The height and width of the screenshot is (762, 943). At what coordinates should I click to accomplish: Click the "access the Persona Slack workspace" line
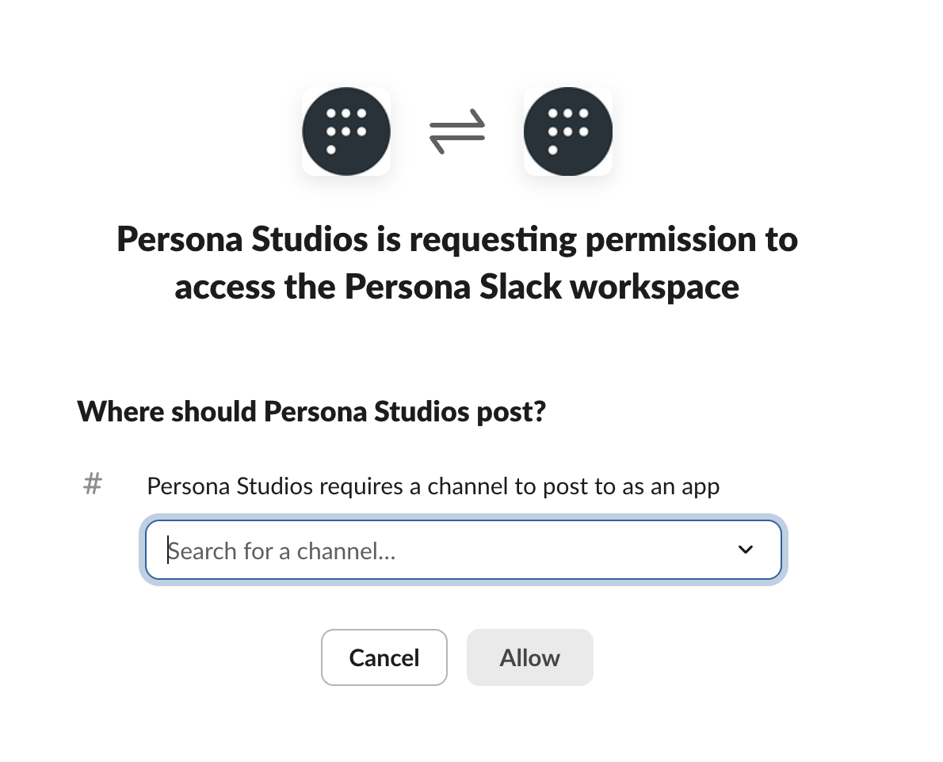coord(457,286)
